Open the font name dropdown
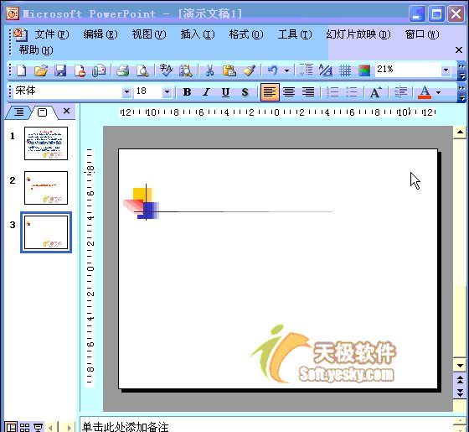Image resolution: width=469 pixels, height=432 pixels. [126, 91]
